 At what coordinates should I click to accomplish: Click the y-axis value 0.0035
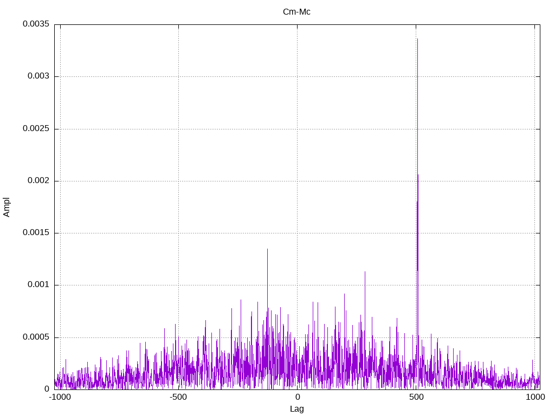[36, 24]
